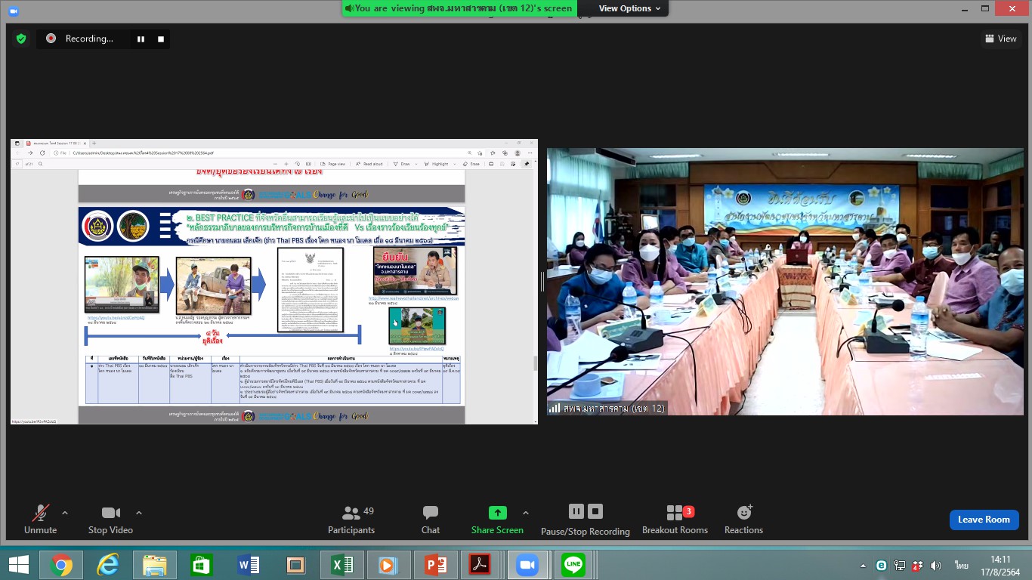Stop Video camera button
Image resolution: width=1032 pixels, height=580 pixels.
coord(110,520)
